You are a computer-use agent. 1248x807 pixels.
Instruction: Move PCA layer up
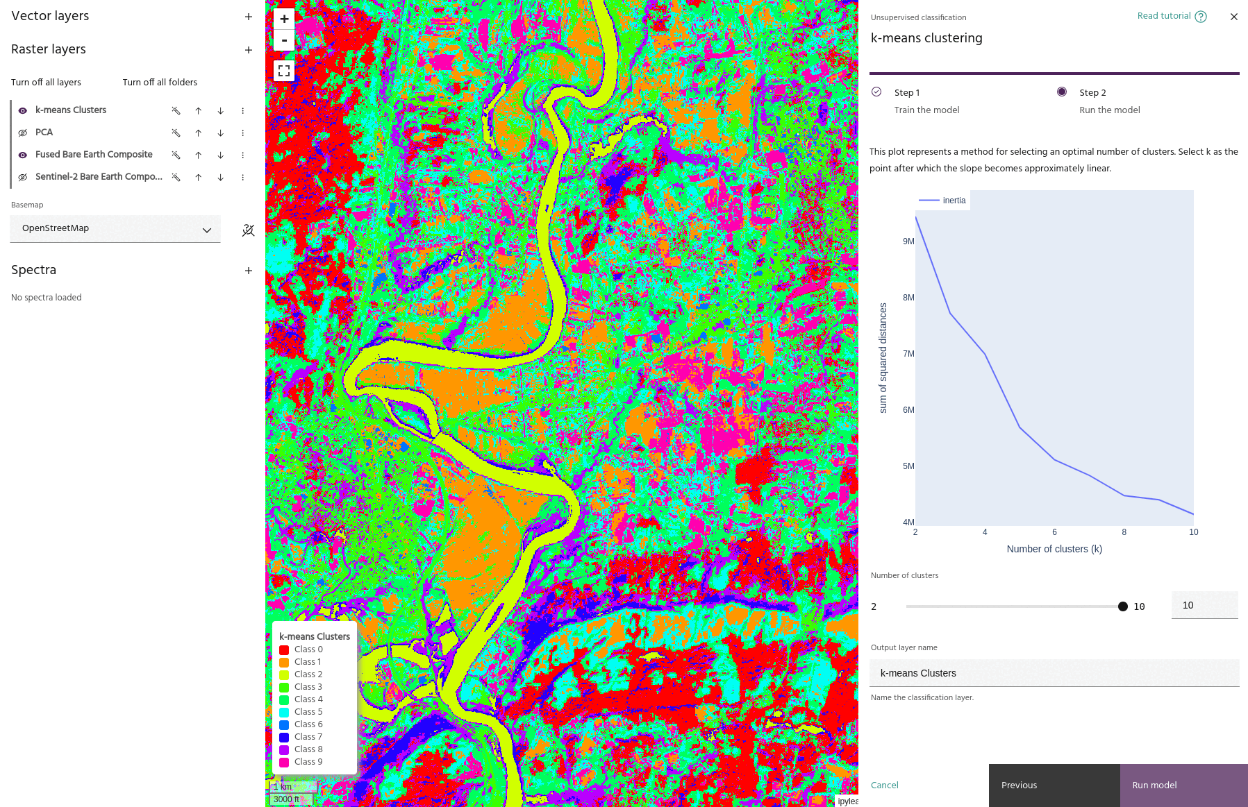click(x=199, y=133)
